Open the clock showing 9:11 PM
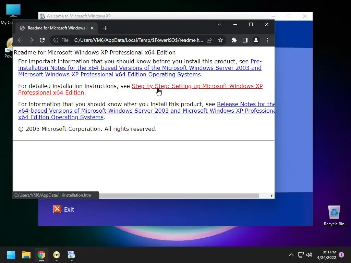The width and height of the screenshot is (351, 263). pos(327,255)
